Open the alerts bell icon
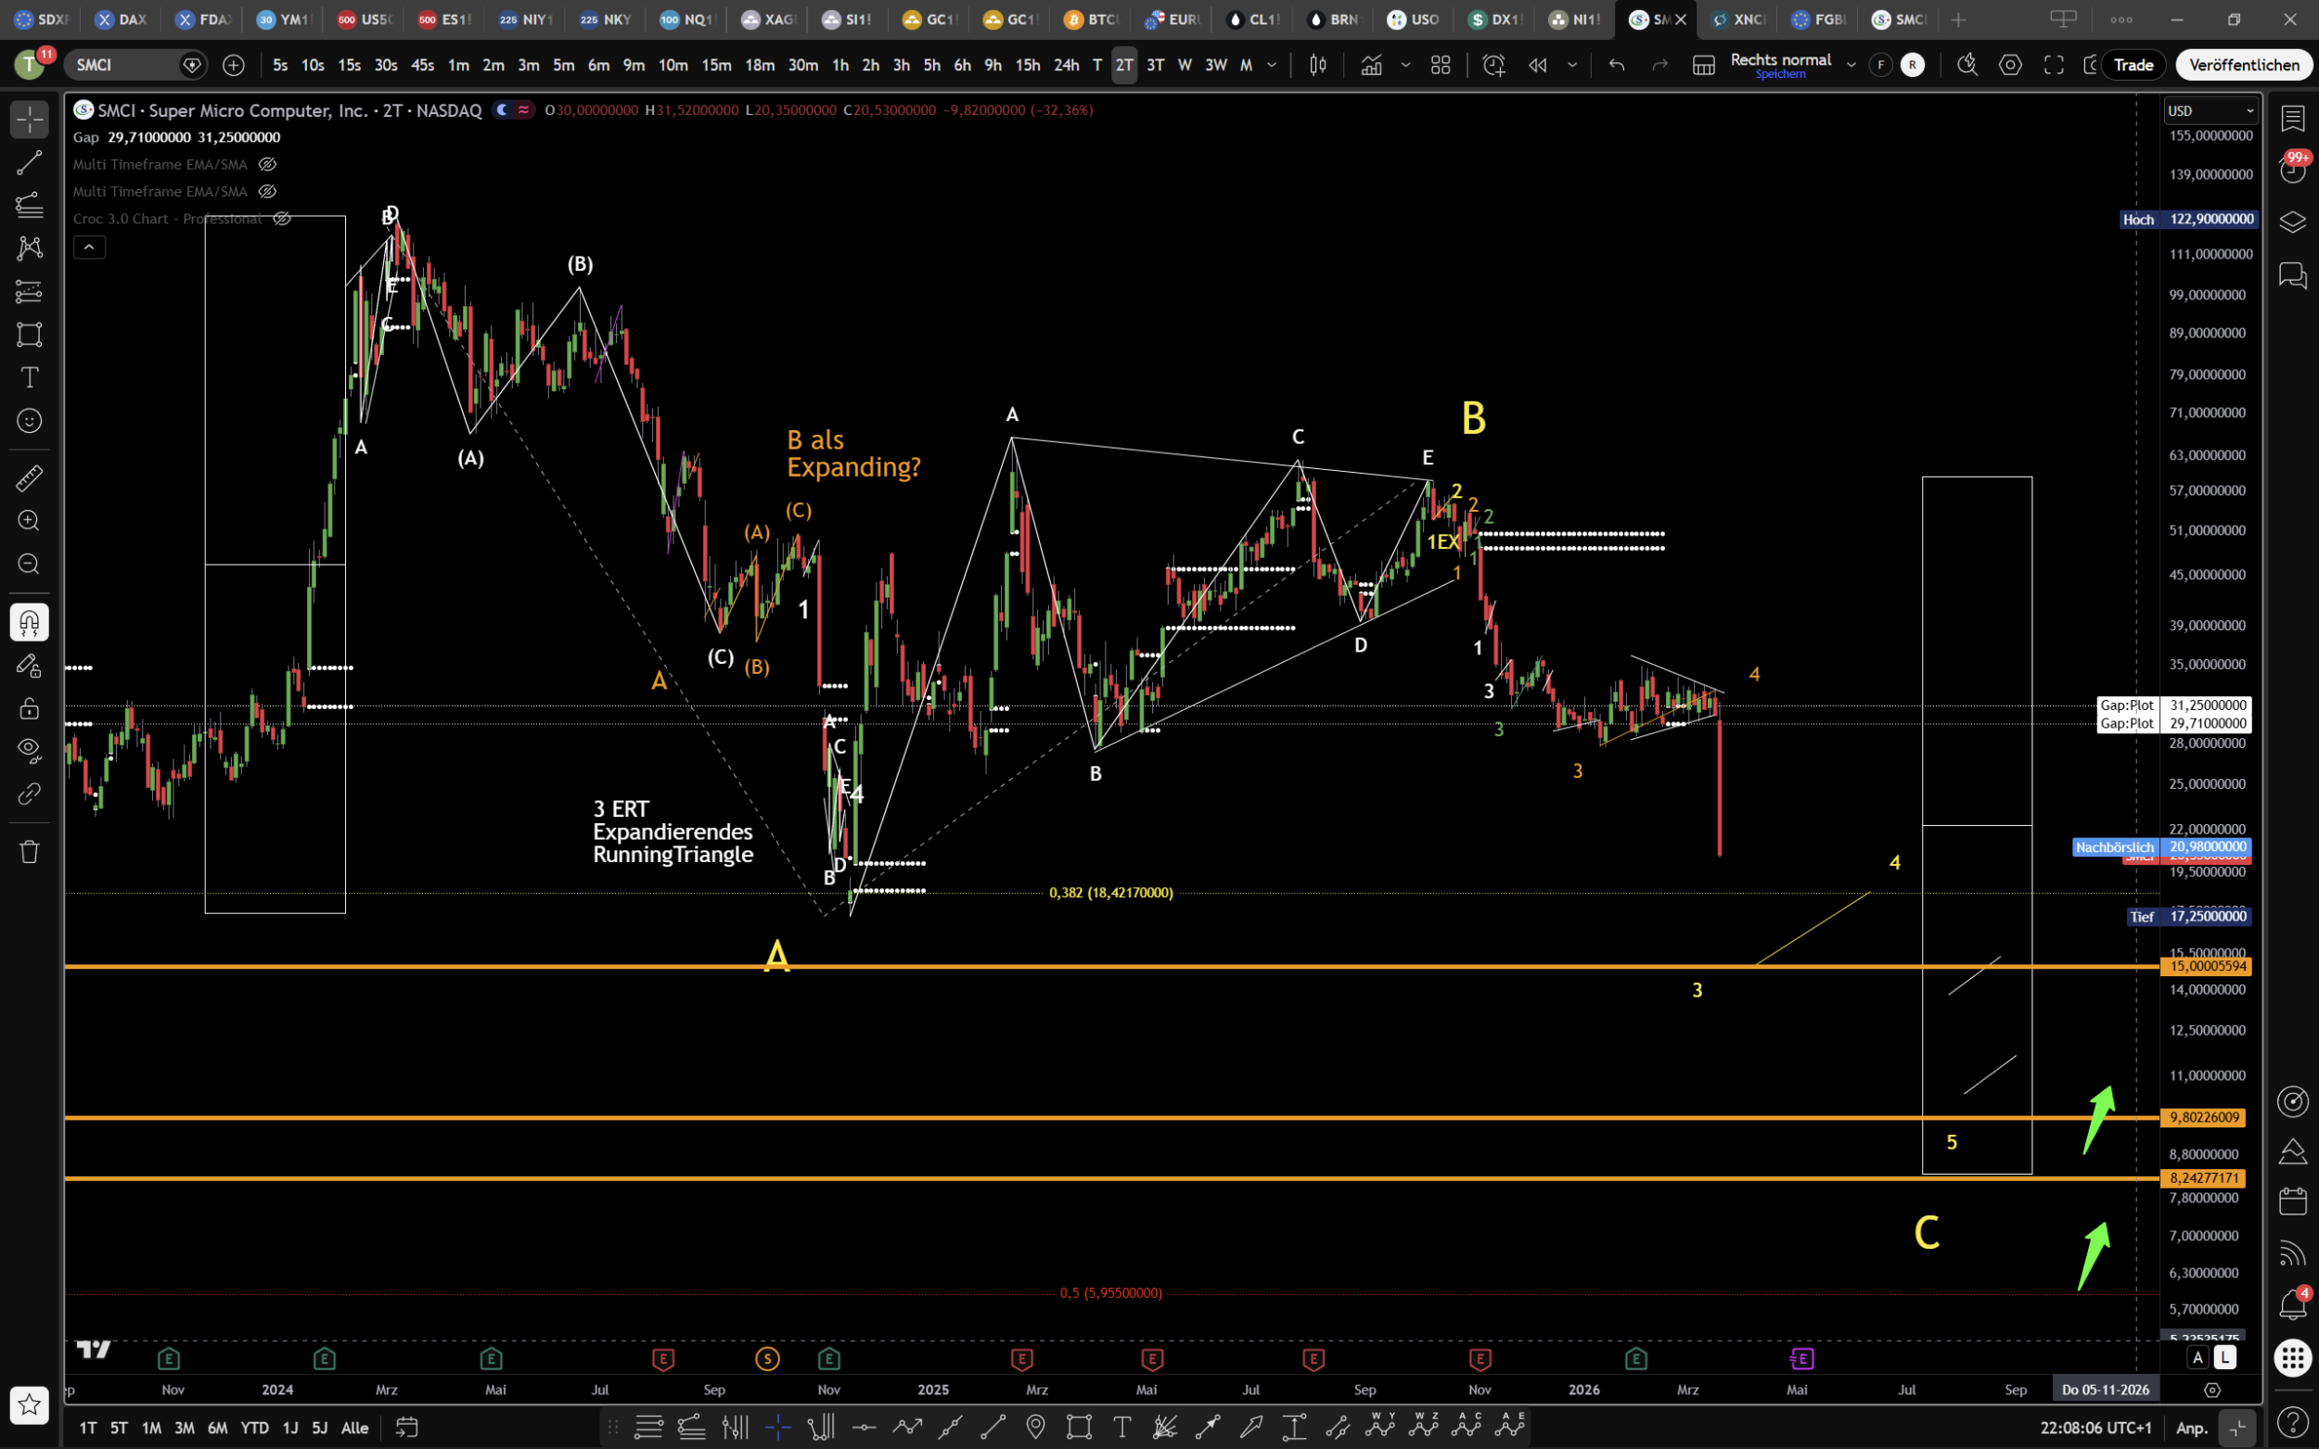Viewport: 2319px width, 1449px height. point(2292,1304)
